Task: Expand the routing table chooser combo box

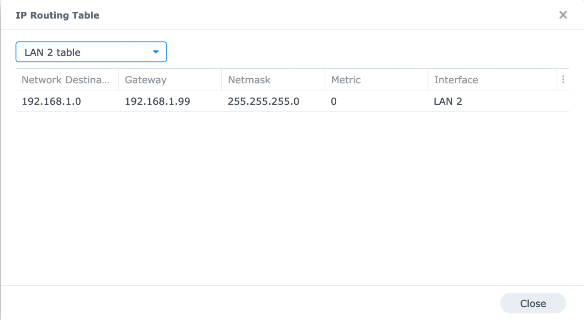Action: (x=91, y=52)
